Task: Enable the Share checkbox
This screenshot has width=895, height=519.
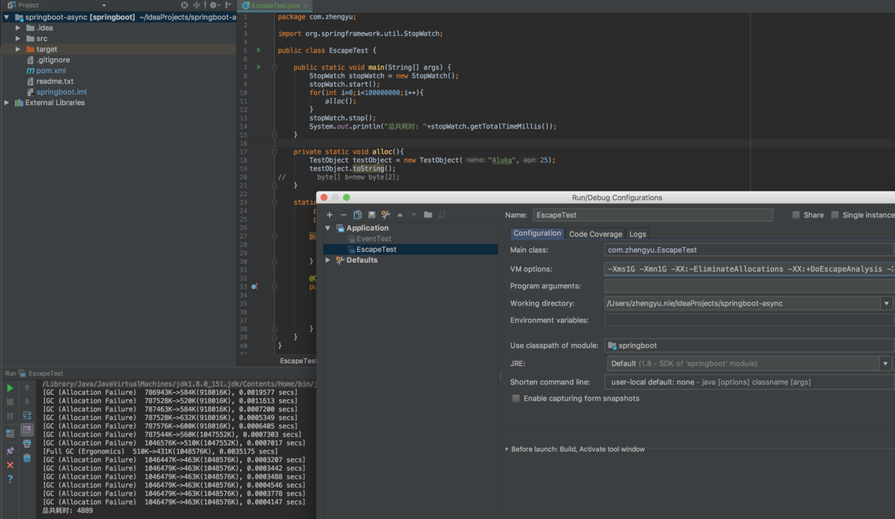Action: [796, 215]
